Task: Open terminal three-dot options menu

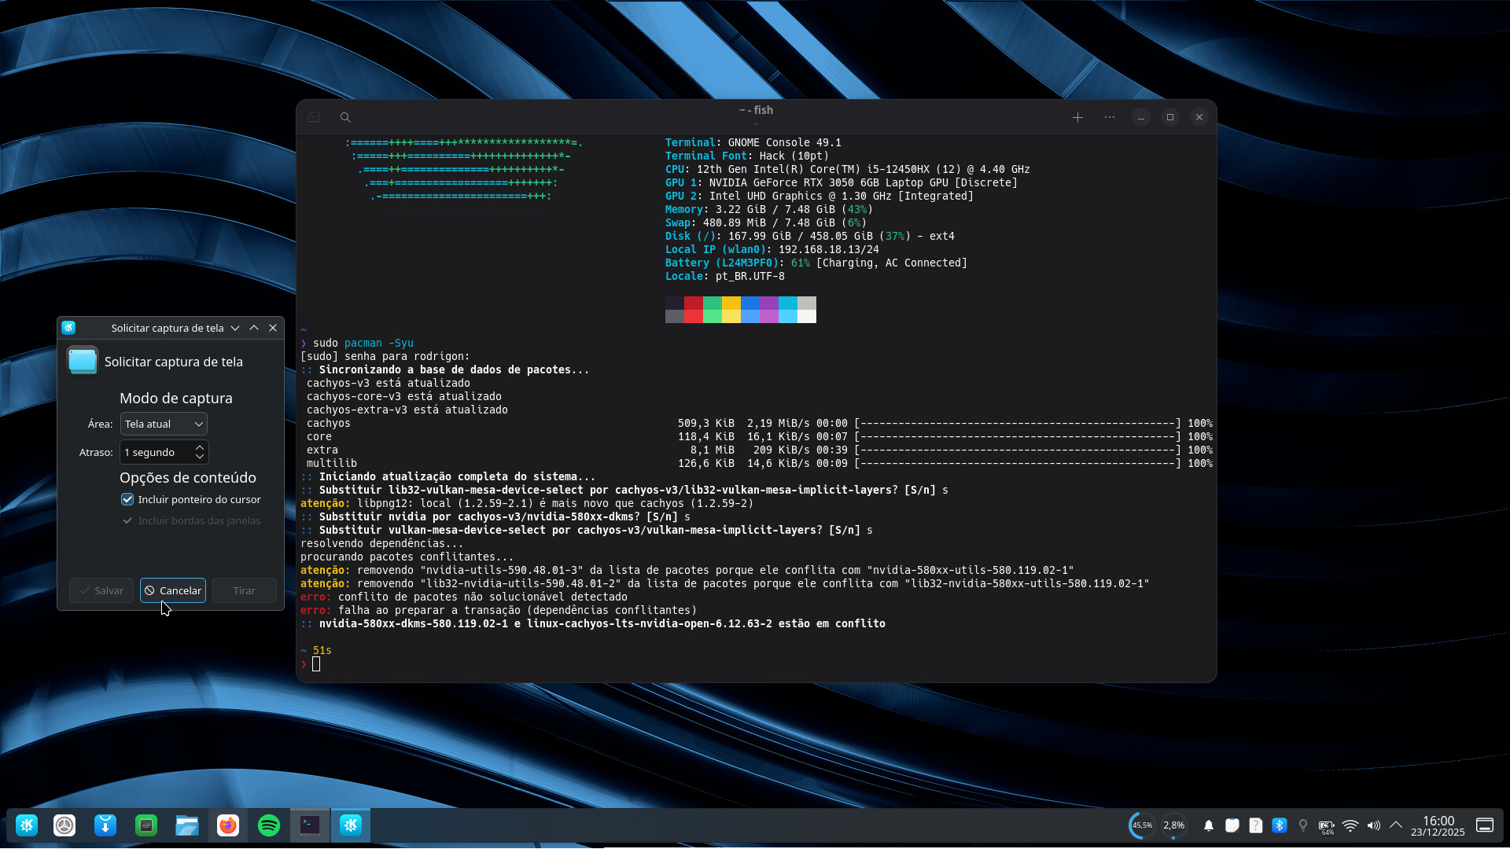Action: [1110, 117]
